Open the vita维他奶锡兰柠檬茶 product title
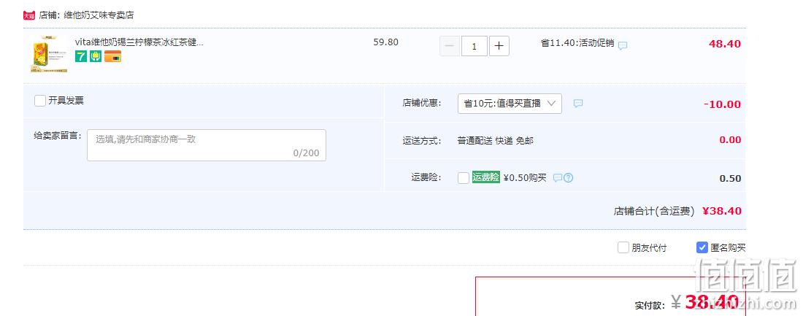 pyautogui.click(x=139, y=42)
